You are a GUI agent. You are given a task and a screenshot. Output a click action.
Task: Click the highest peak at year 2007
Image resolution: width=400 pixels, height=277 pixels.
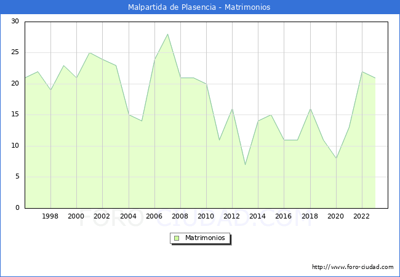pos(167,34)
